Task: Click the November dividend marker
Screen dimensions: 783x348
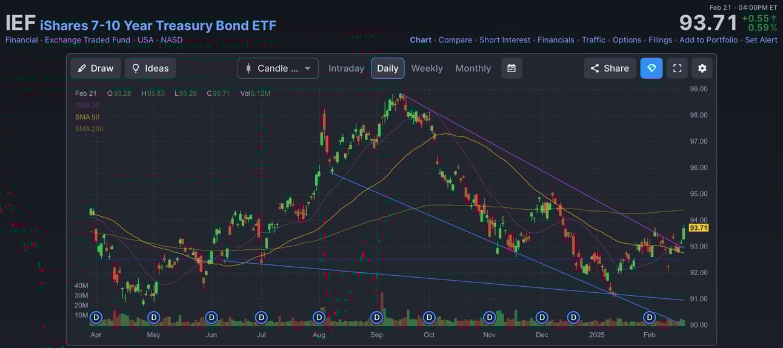Action: tap(489, 317)
